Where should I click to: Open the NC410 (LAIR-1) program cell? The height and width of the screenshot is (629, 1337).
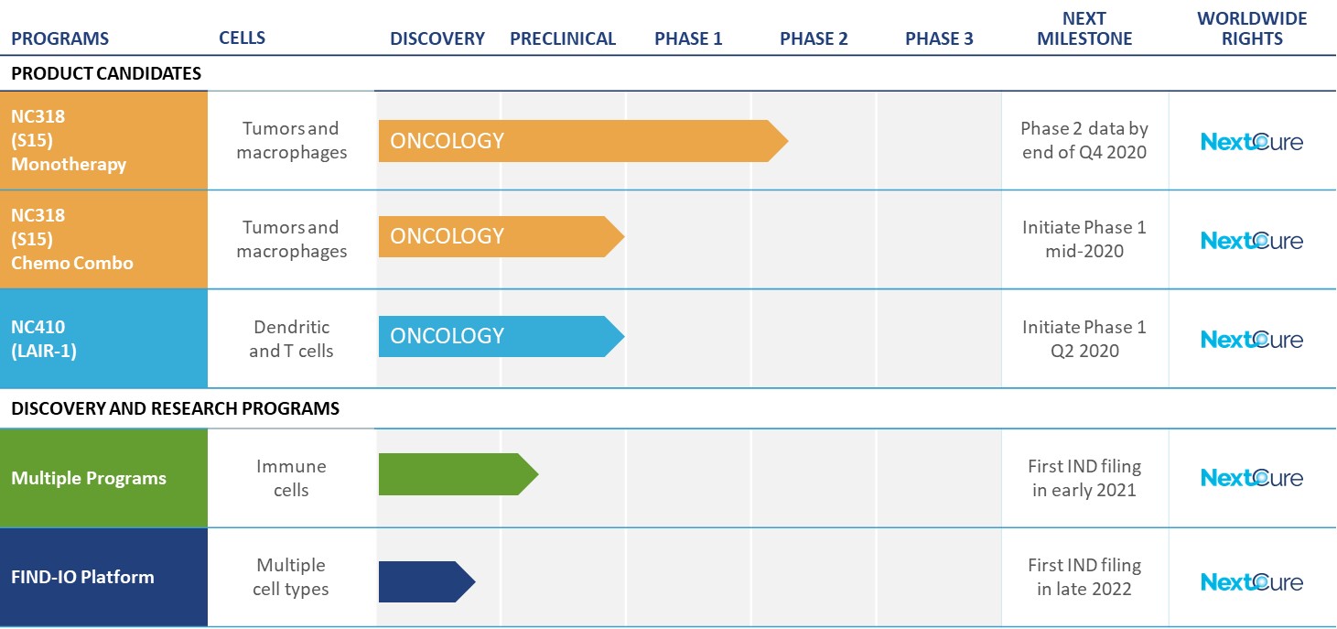pos(104,339)
